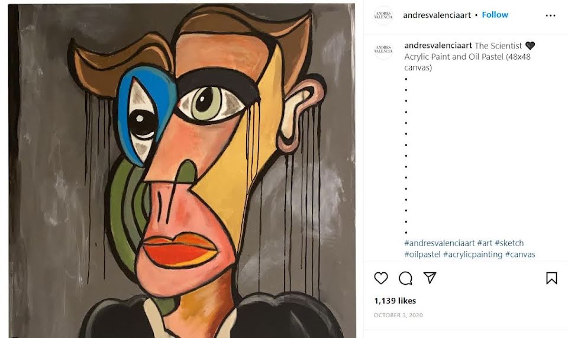Click the October 3, 2020 timestamp
This screenshot has height=338, width=568.
(x=398, y=315)
